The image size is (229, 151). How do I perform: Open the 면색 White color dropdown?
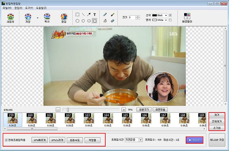pos(166,20)
